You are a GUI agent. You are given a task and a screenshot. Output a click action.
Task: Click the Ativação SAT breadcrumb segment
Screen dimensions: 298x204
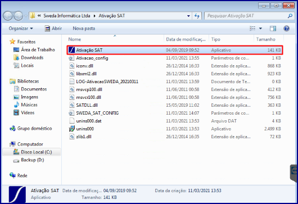tap(112, 16)
